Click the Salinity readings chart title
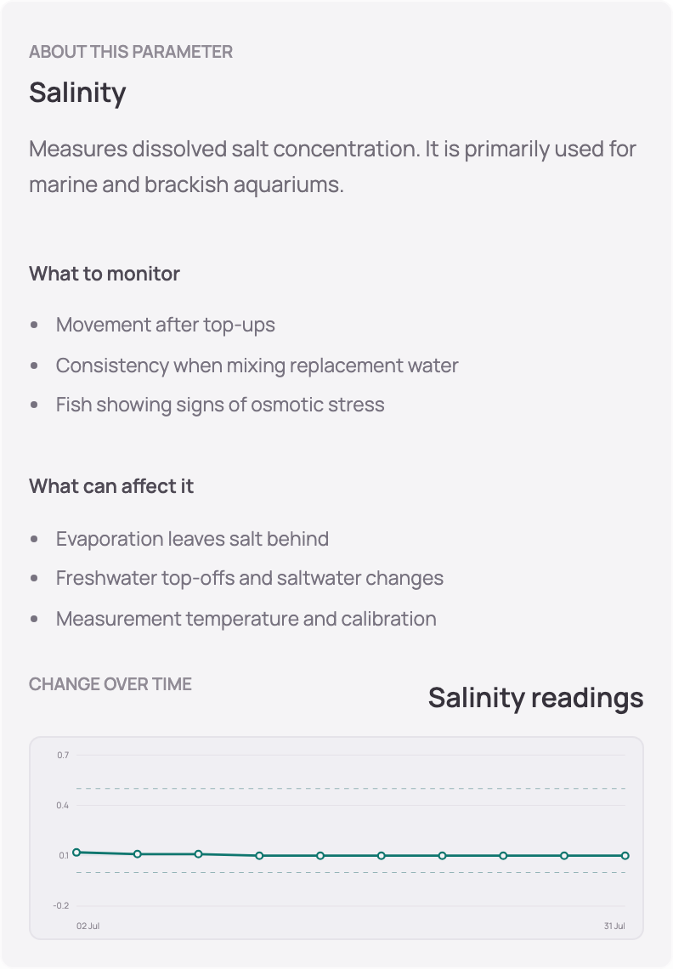Image resolution: width=673 pixels, height=969 pixels. tap(536, 698)
